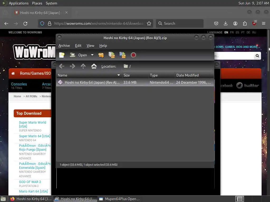Click the new archive icon in toolbar

[62, 55]
